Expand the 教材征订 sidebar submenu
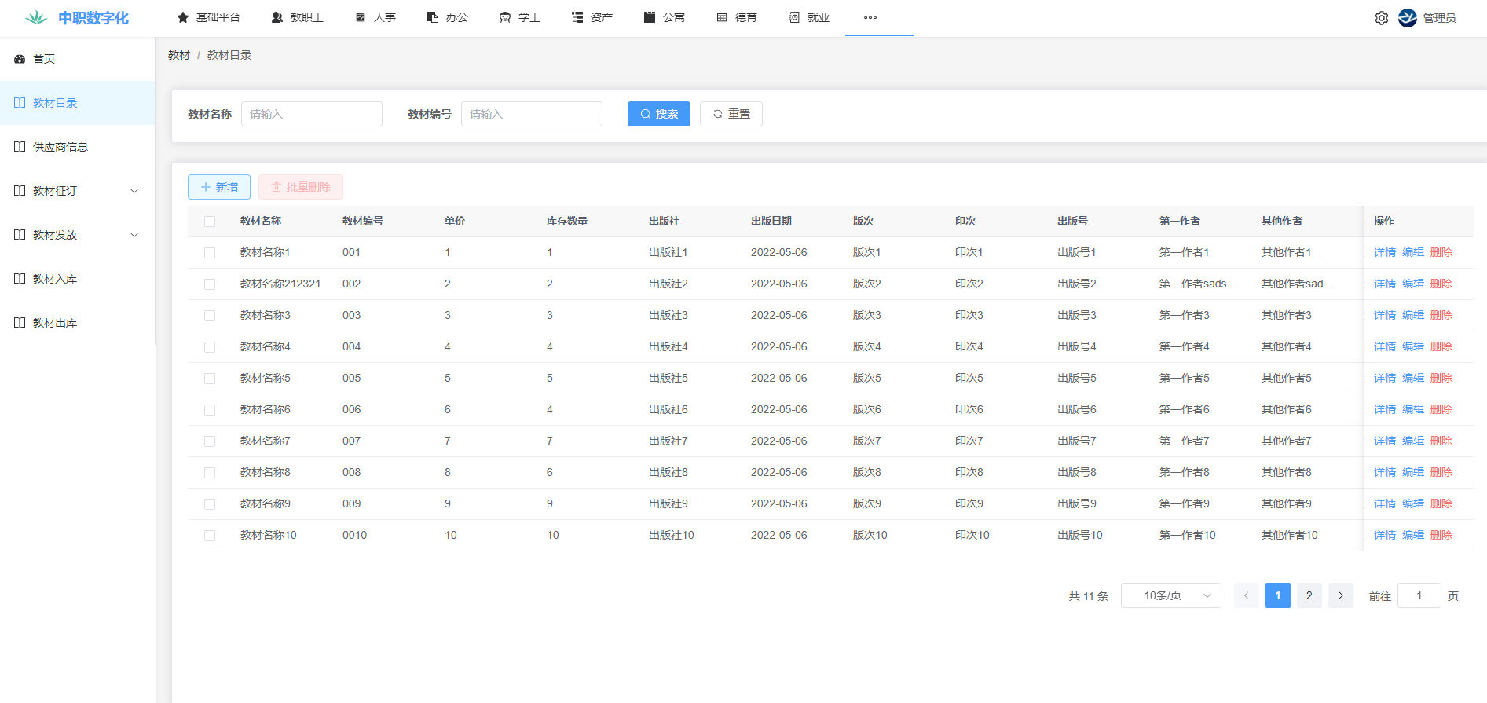1487x703 pixels. tap(134, 191)
